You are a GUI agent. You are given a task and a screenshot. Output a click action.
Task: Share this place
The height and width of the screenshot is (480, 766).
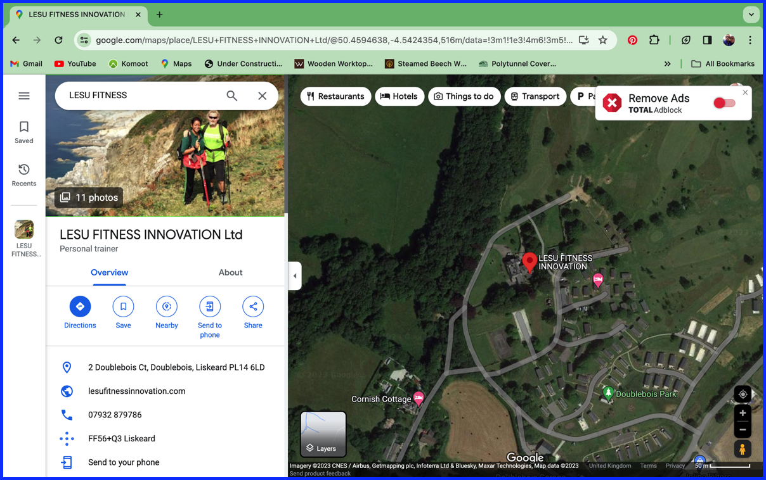253,313
